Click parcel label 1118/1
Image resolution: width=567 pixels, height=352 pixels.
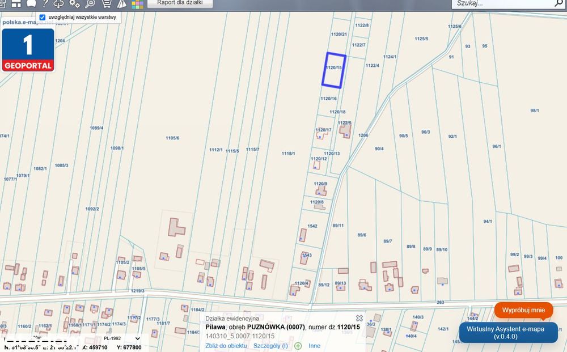(288, 154)
